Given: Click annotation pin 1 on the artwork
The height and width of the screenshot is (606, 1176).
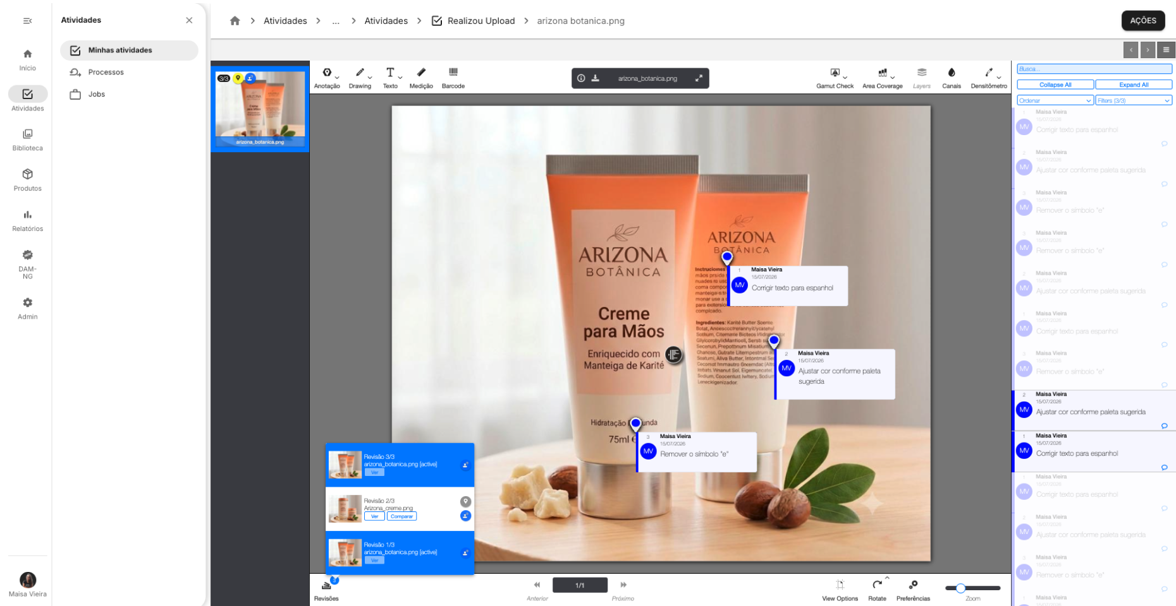Looking at the screenshot, I should [727, 258].
